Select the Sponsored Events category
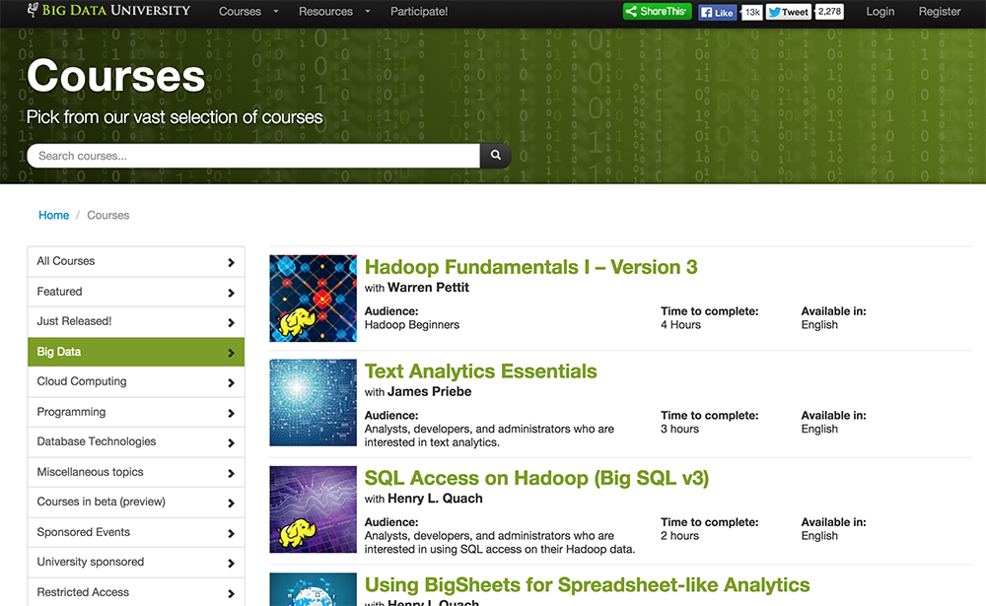This screenshot has height=606, width=986. coord(136,532)
